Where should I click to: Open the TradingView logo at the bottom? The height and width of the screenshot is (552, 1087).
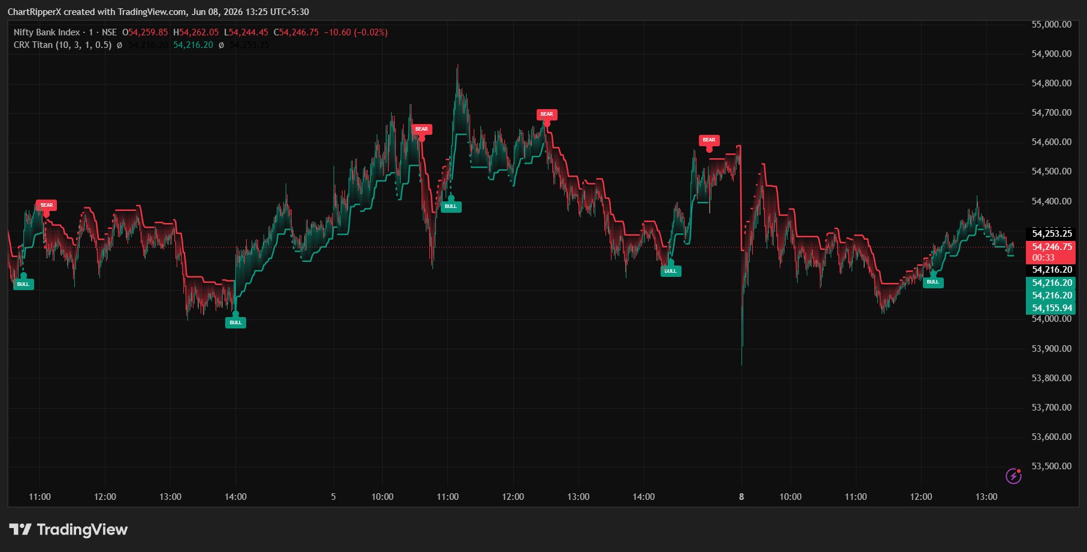(68, 529)
